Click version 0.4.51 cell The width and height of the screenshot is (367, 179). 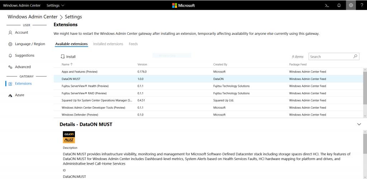(x=141, y=100)
